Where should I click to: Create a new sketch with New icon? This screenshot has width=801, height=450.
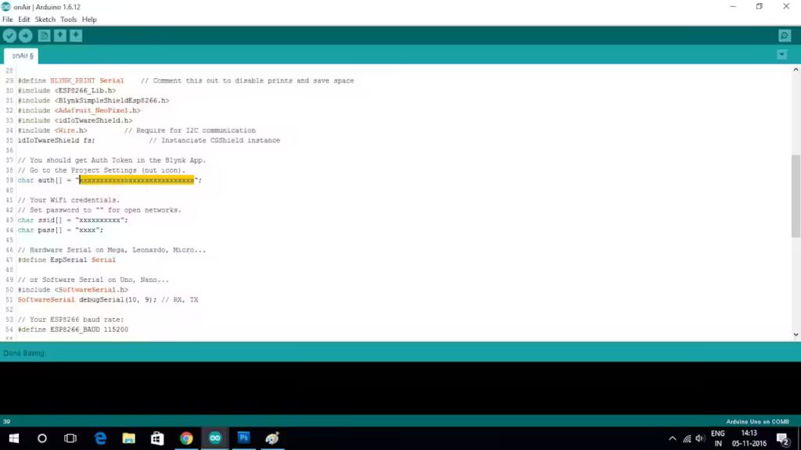(44, 36)
